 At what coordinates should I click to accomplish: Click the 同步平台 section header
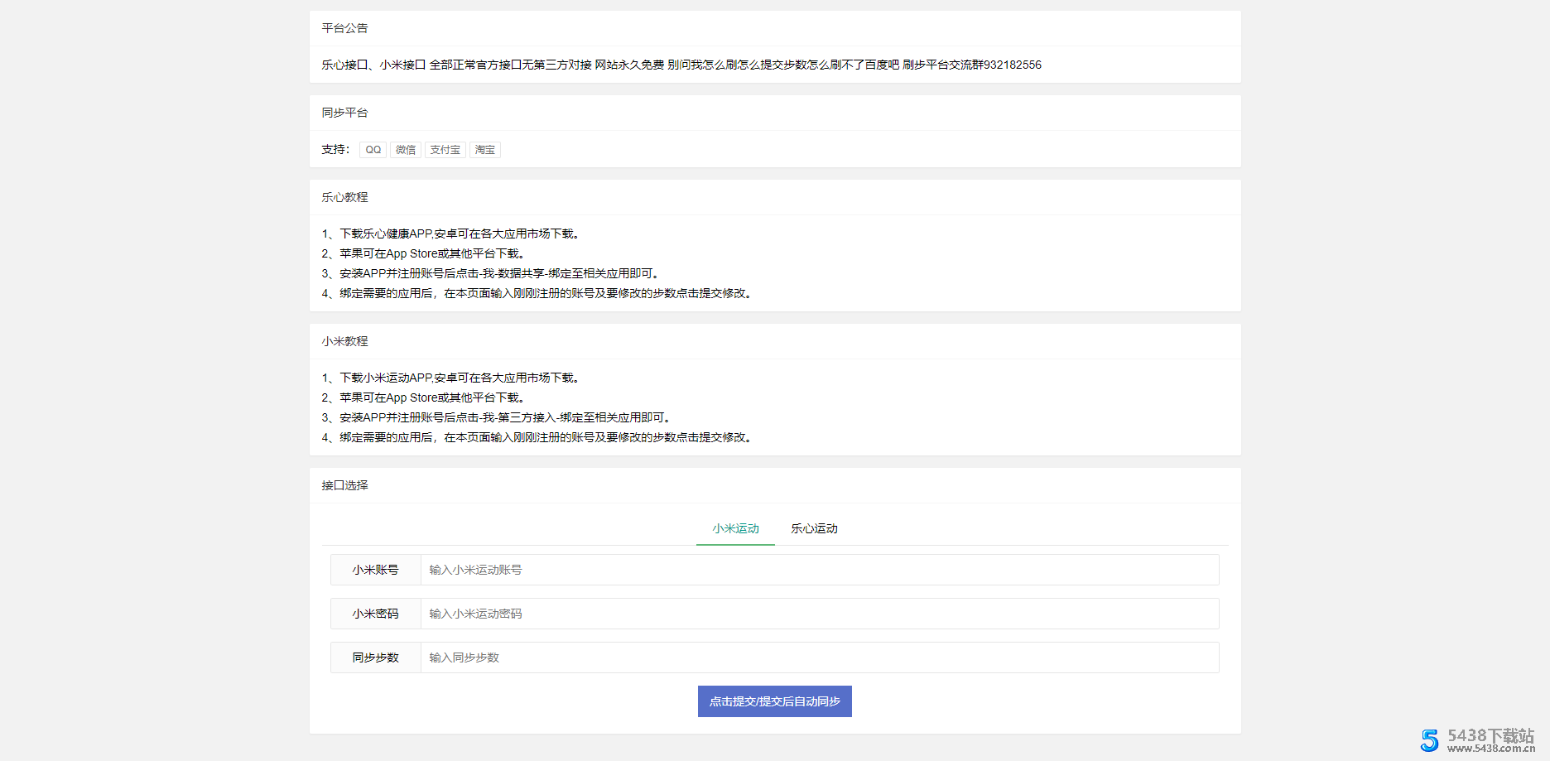tap(344, 112)
